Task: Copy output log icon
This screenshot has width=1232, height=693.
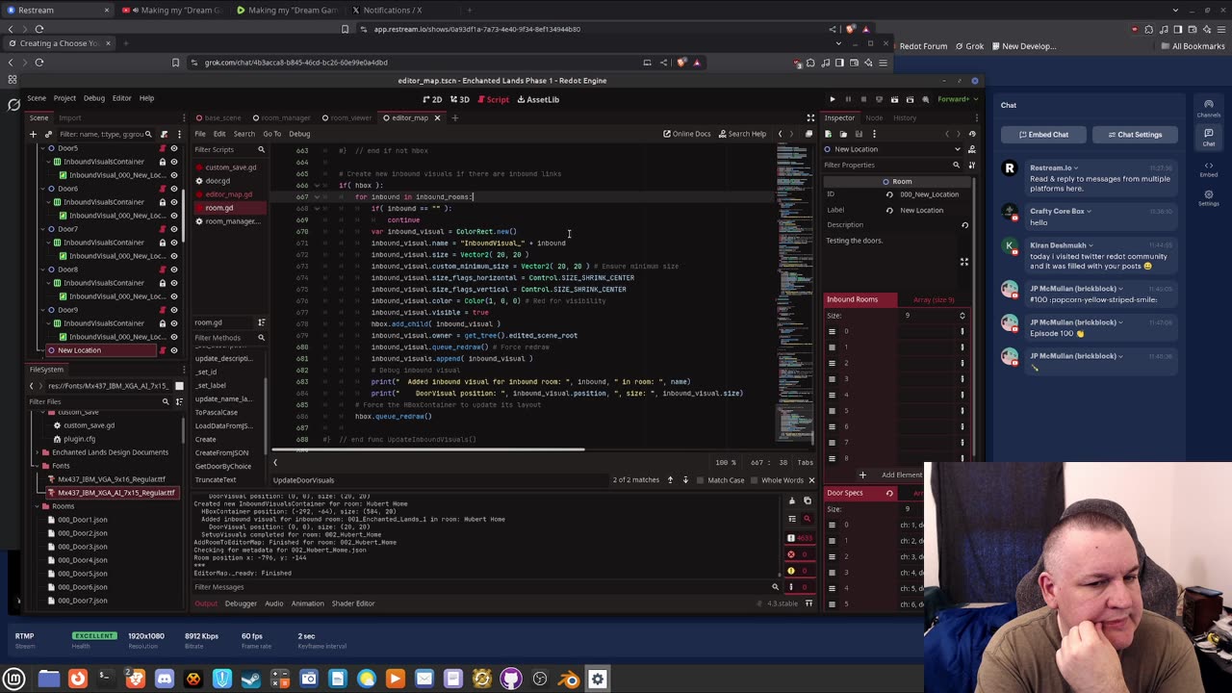Action: point(808,500)
